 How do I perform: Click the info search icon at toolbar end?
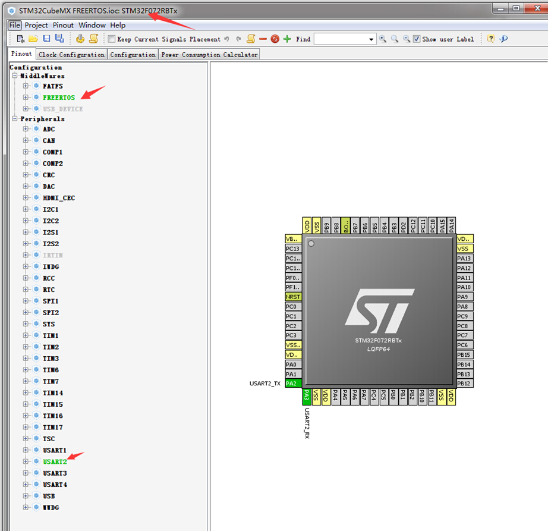pos(503,39)
